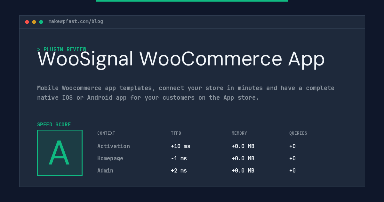This screenshot has width=384, height=202.
Task: Select the '> PLUGIN REVIEW' label
Action: (62, 49)
